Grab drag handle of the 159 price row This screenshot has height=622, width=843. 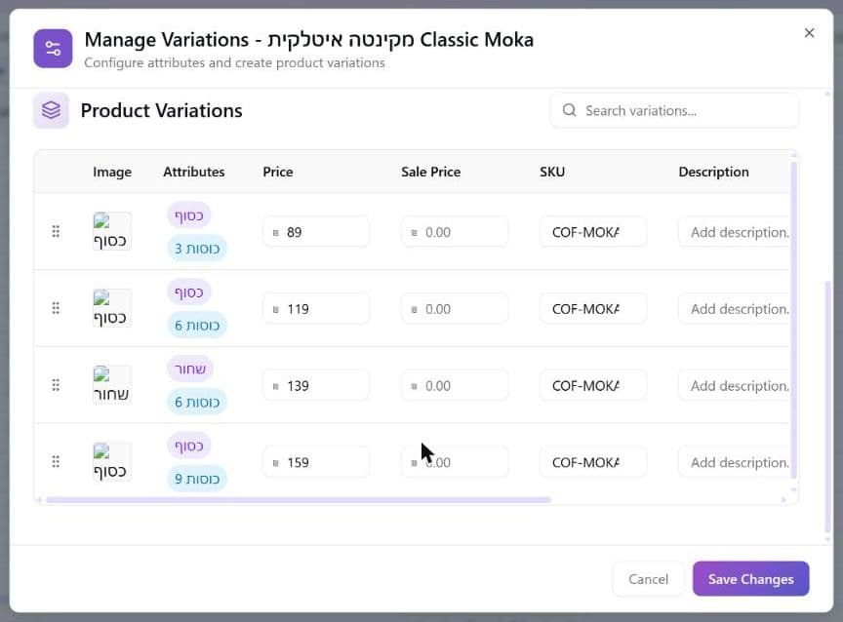[56, 462]
